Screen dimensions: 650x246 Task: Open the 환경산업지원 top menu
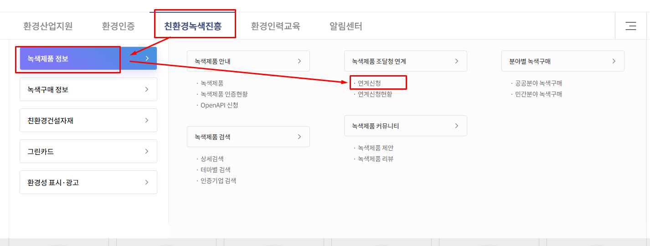point(48,26)
